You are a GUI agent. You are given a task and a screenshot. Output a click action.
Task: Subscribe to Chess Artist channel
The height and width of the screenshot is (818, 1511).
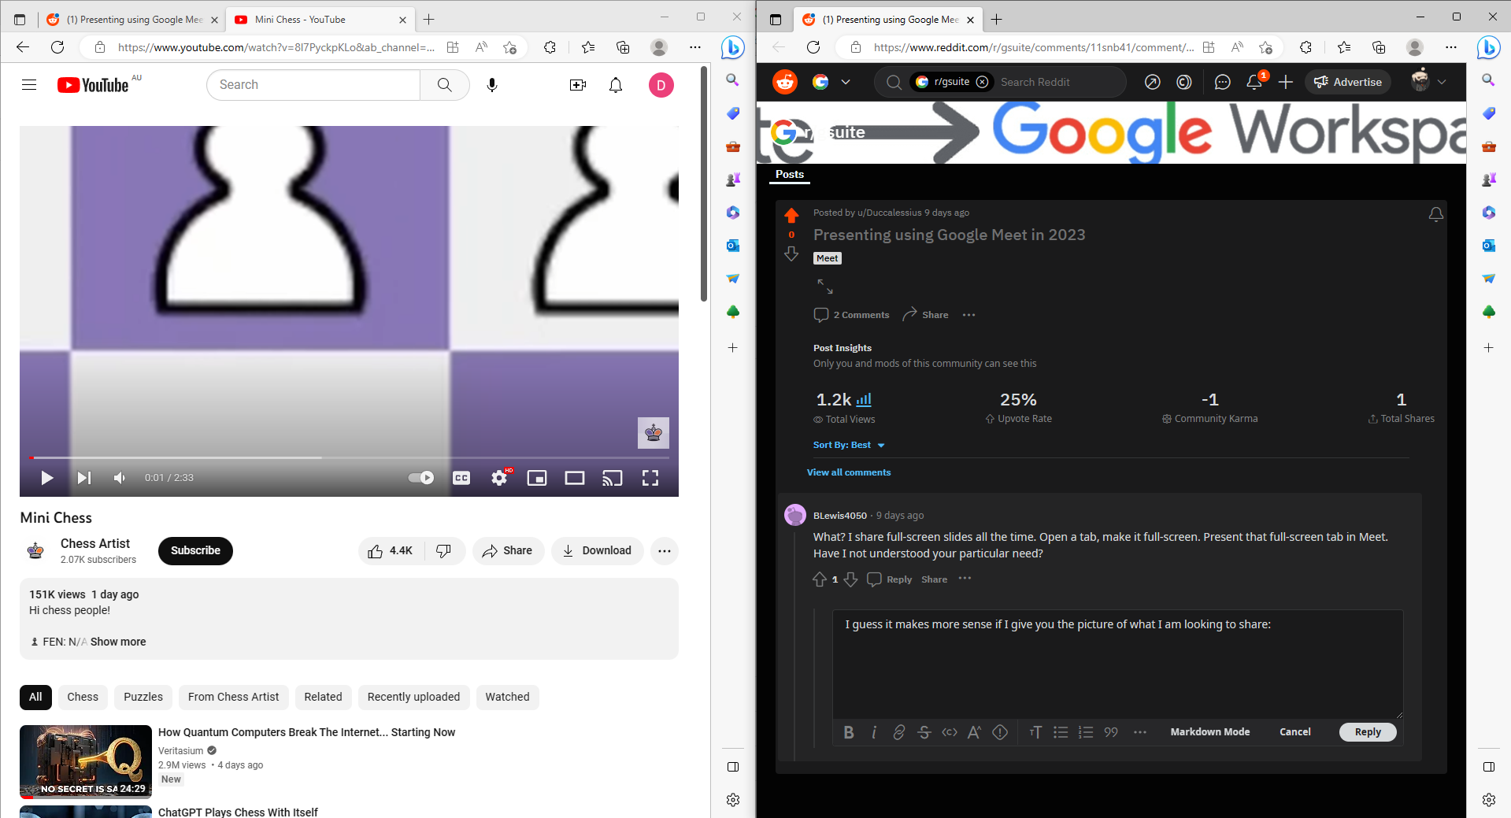[x=195, y=551]
